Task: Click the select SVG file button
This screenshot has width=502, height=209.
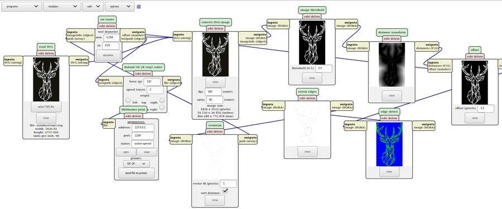Action: (x=46, y=106)
